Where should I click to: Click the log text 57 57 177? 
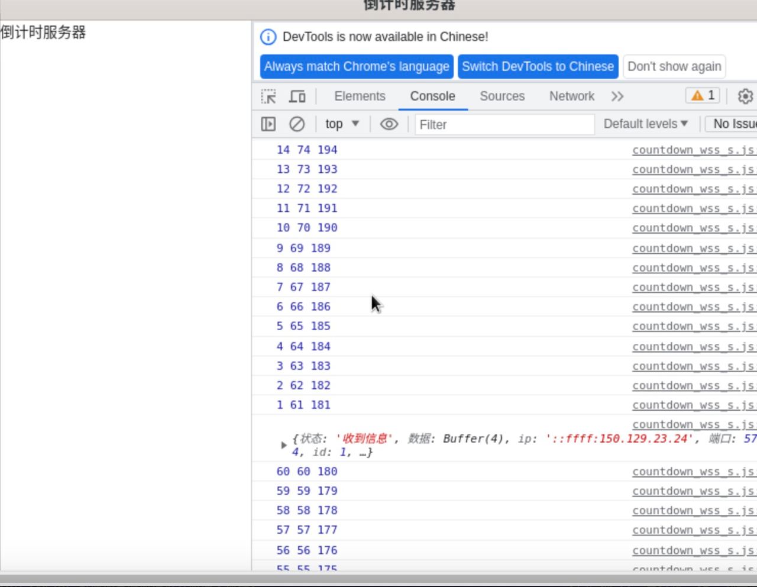click(x=307, y=530)
